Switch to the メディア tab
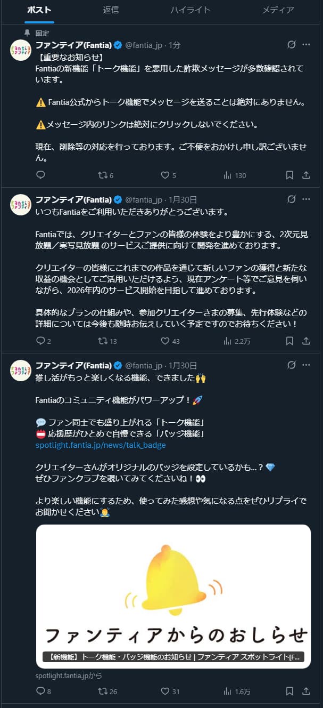 pyautogui.click(x=278, y=10)
